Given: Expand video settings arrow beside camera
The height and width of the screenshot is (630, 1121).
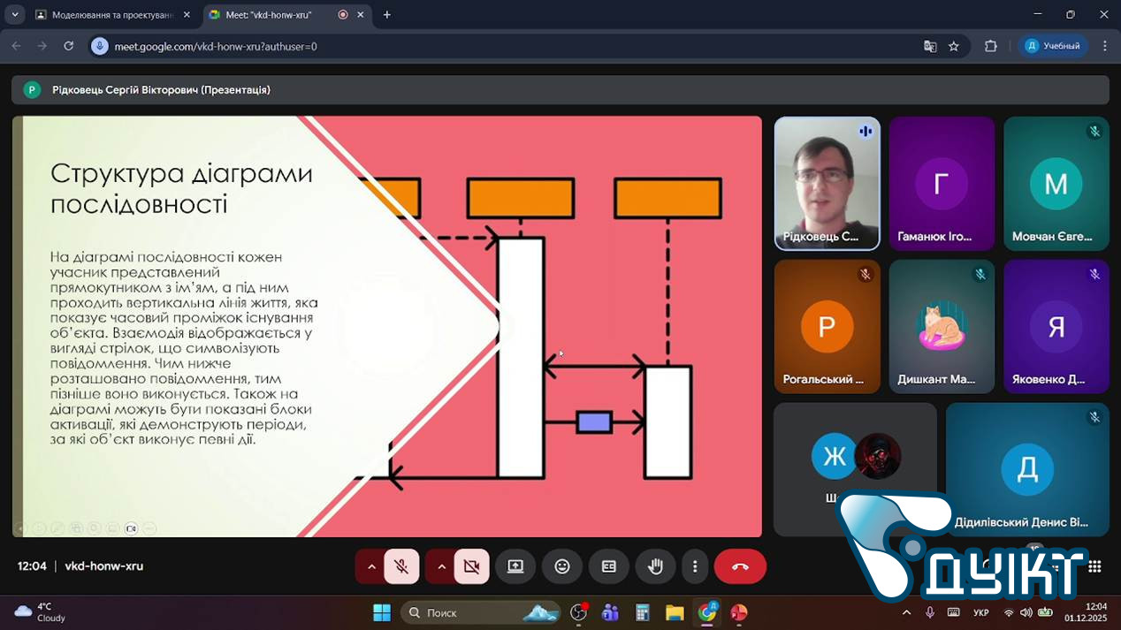Looking at the screenshot, I should 441,566.
